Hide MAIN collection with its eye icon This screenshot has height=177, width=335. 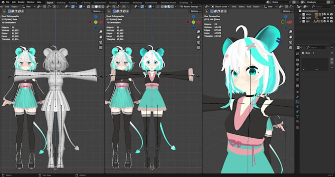(328, 14)
